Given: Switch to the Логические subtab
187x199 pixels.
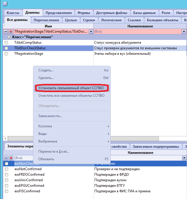Looking at the screenshot, I should pyautogui.click(x=111, y=20).
